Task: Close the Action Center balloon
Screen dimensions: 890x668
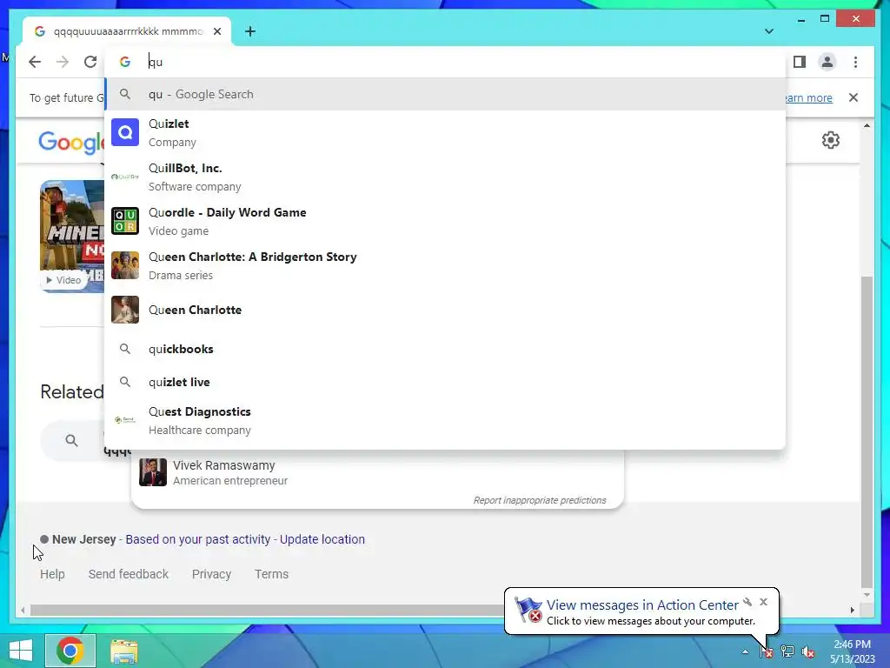Action: [763, 602]
